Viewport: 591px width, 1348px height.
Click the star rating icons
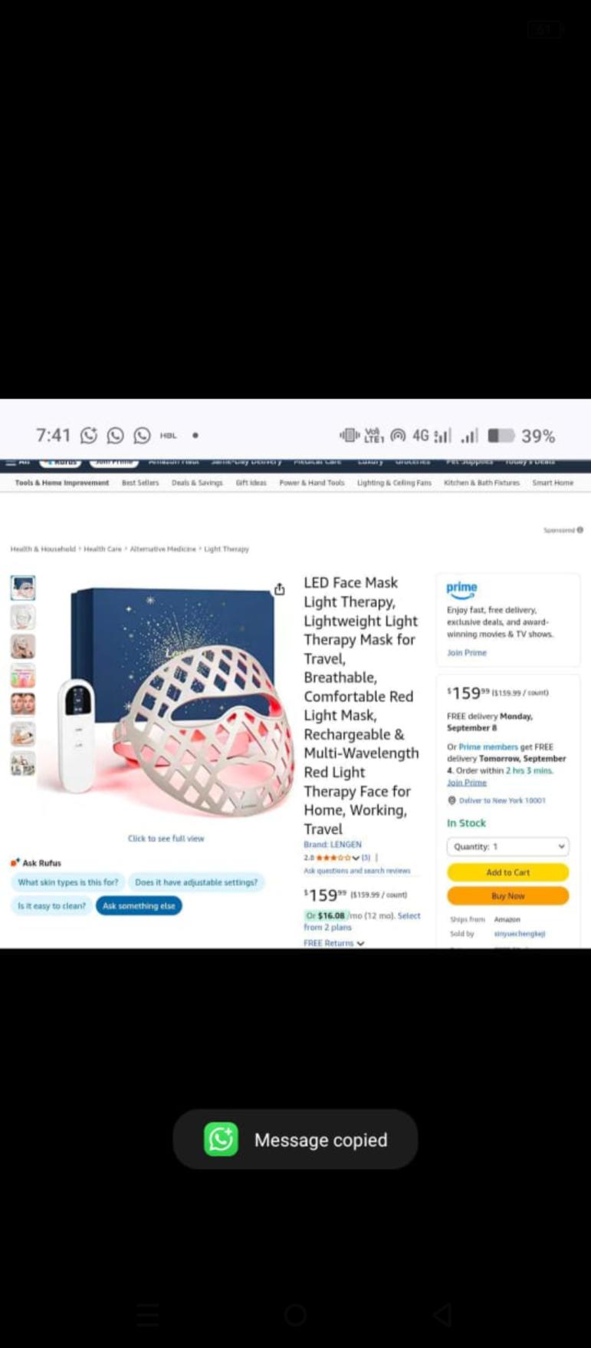333,858
